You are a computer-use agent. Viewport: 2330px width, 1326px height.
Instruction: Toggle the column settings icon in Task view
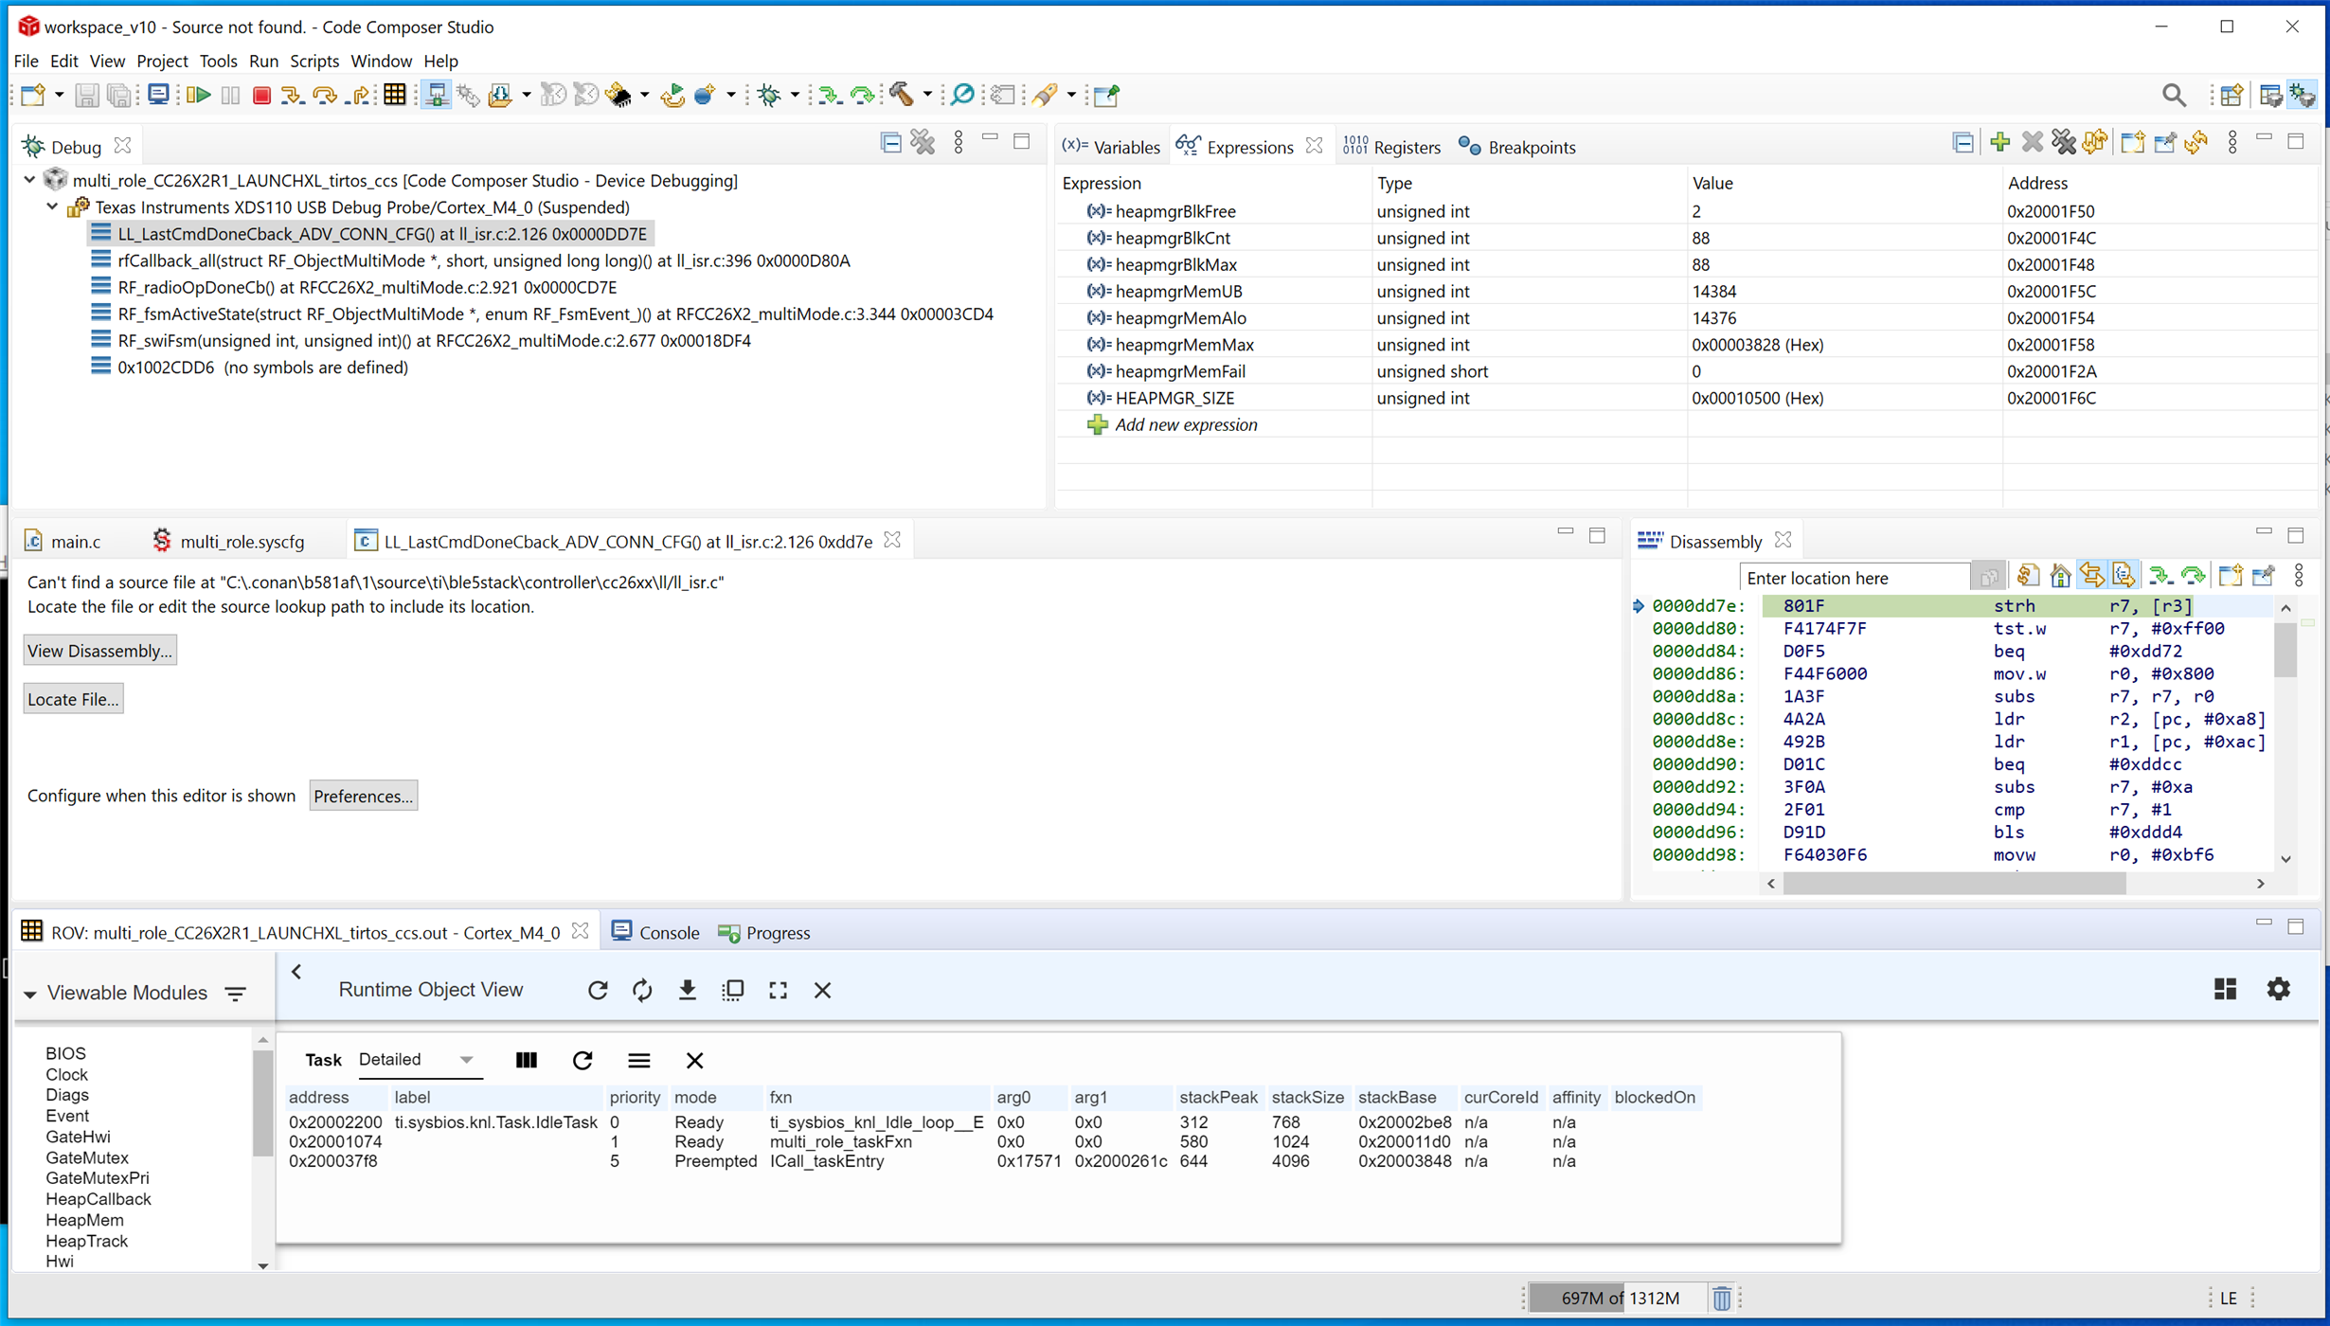tap(527, 1060)
